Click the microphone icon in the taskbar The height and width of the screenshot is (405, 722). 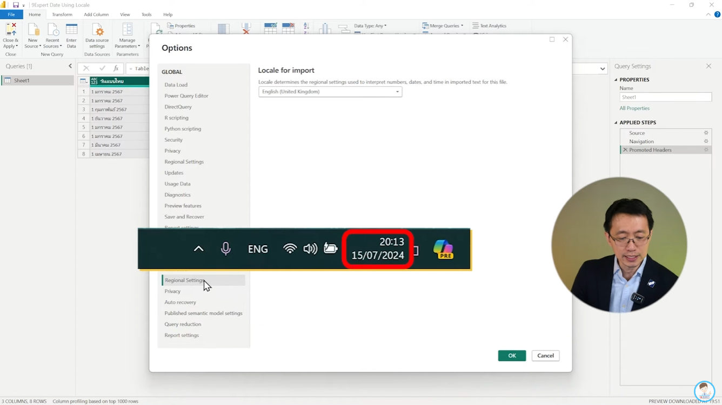pyautogui.click(x=226, y=249)
